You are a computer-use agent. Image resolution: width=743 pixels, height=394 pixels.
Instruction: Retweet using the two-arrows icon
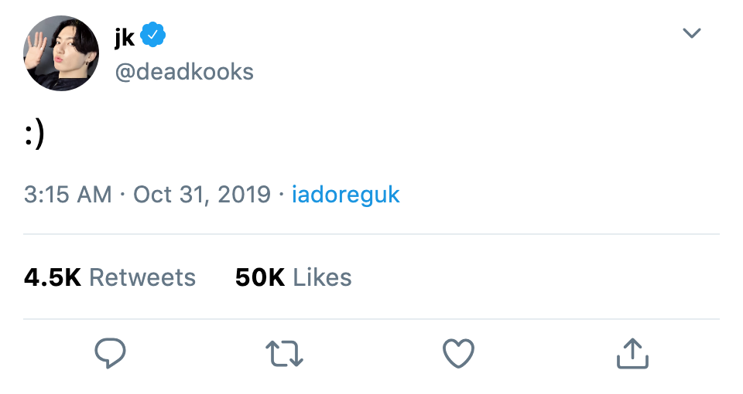[x=284, y=354]
